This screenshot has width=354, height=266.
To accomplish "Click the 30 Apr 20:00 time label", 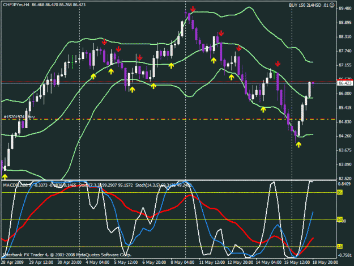I will click(x=70, y=263).
